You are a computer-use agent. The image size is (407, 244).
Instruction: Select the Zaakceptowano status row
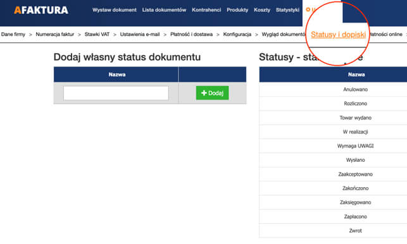click(333, 174)
